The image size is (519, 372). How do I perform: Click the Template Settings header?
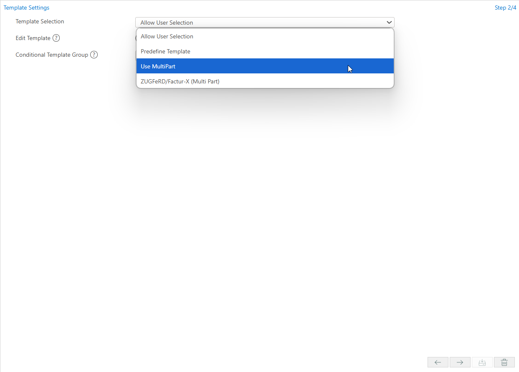(26, 8)
